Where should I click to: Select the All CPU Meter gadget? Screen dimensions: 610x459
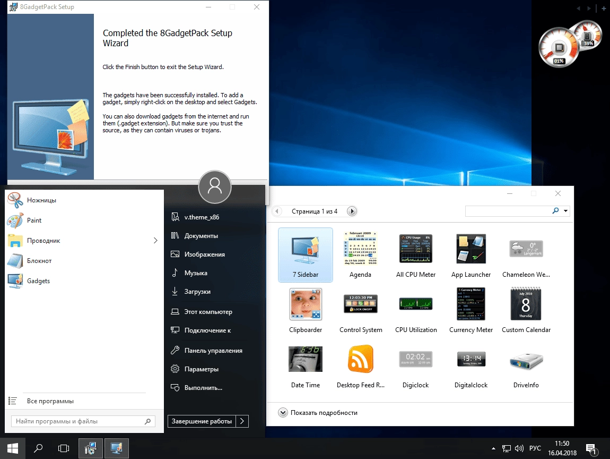415,255
